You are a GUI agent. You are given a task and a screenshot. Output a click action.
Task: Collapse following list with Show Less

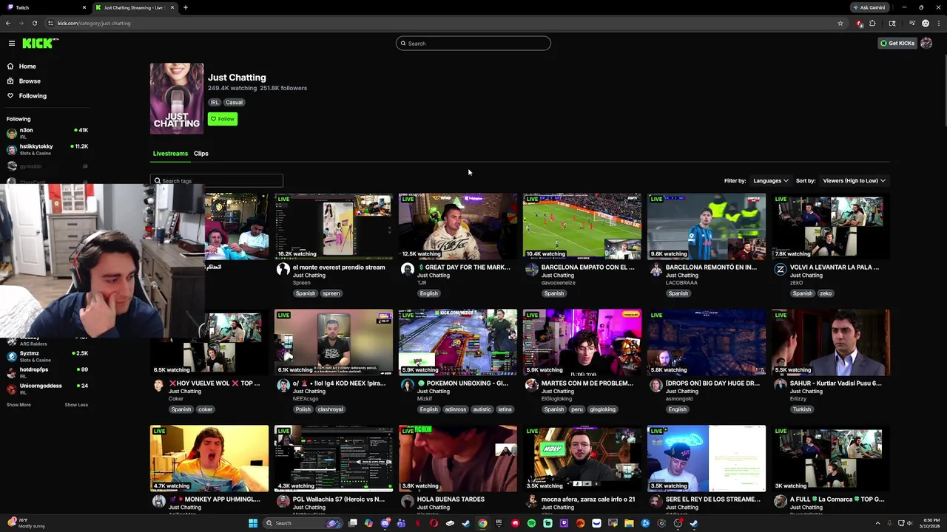pyautogui.click(x=76, y=405)
